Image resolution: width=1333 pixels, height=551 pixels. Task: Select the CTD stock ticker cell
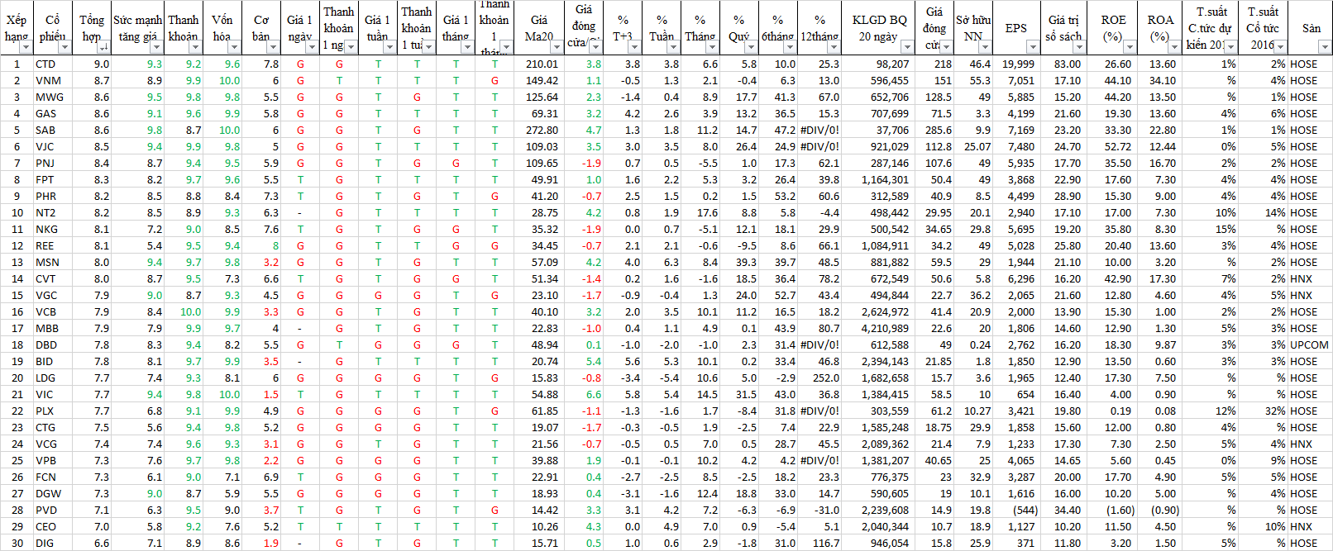pos(52,64)
